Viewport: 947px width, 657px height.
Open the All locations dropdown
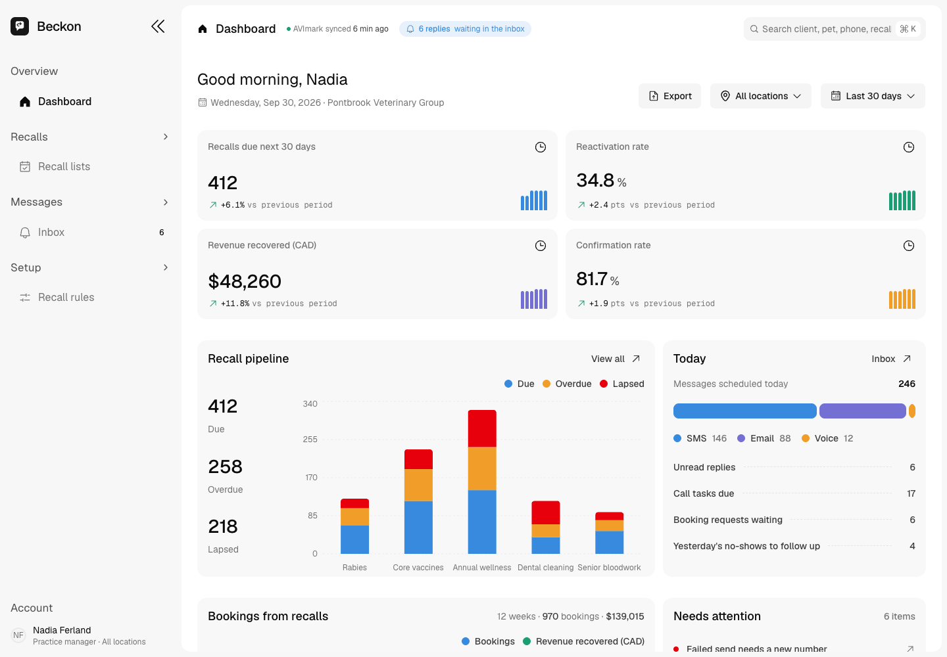point(761,96)
